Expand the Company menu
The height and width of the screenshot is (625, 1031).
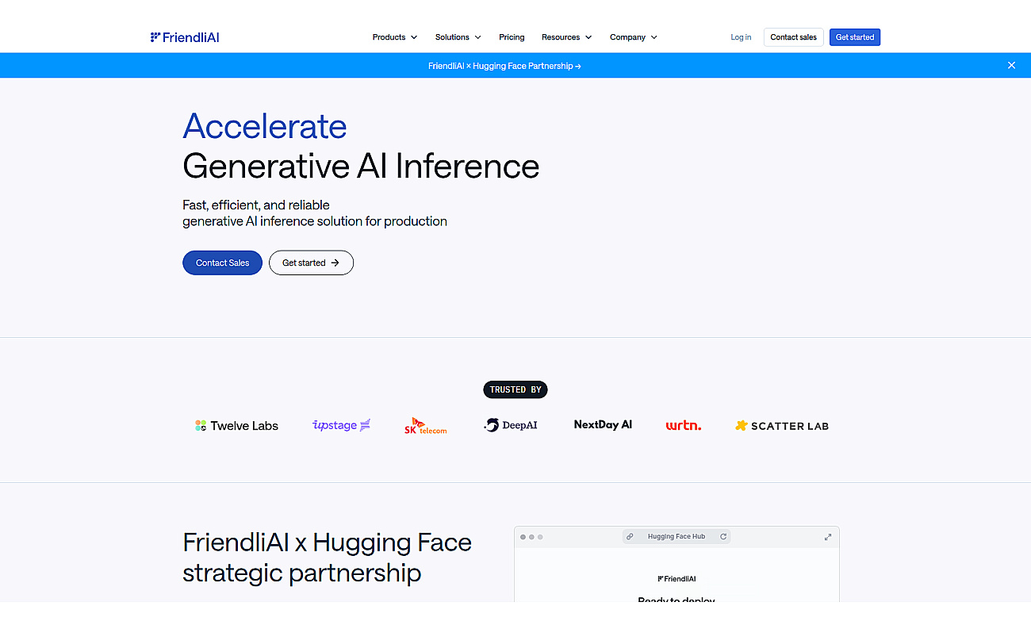click(x=633, y=37)
